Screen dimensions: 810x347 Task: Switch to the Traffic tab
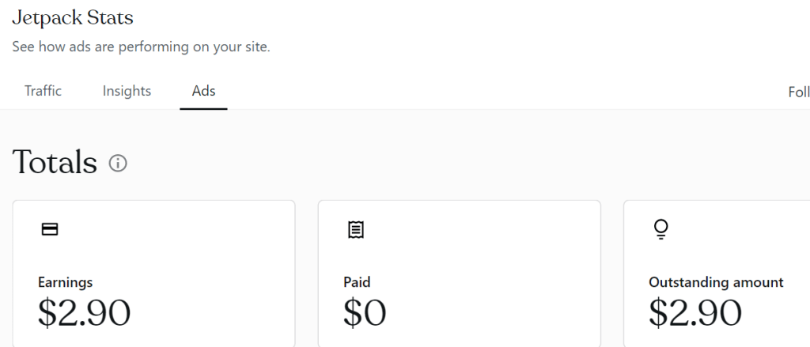click(x=43, y=91)
